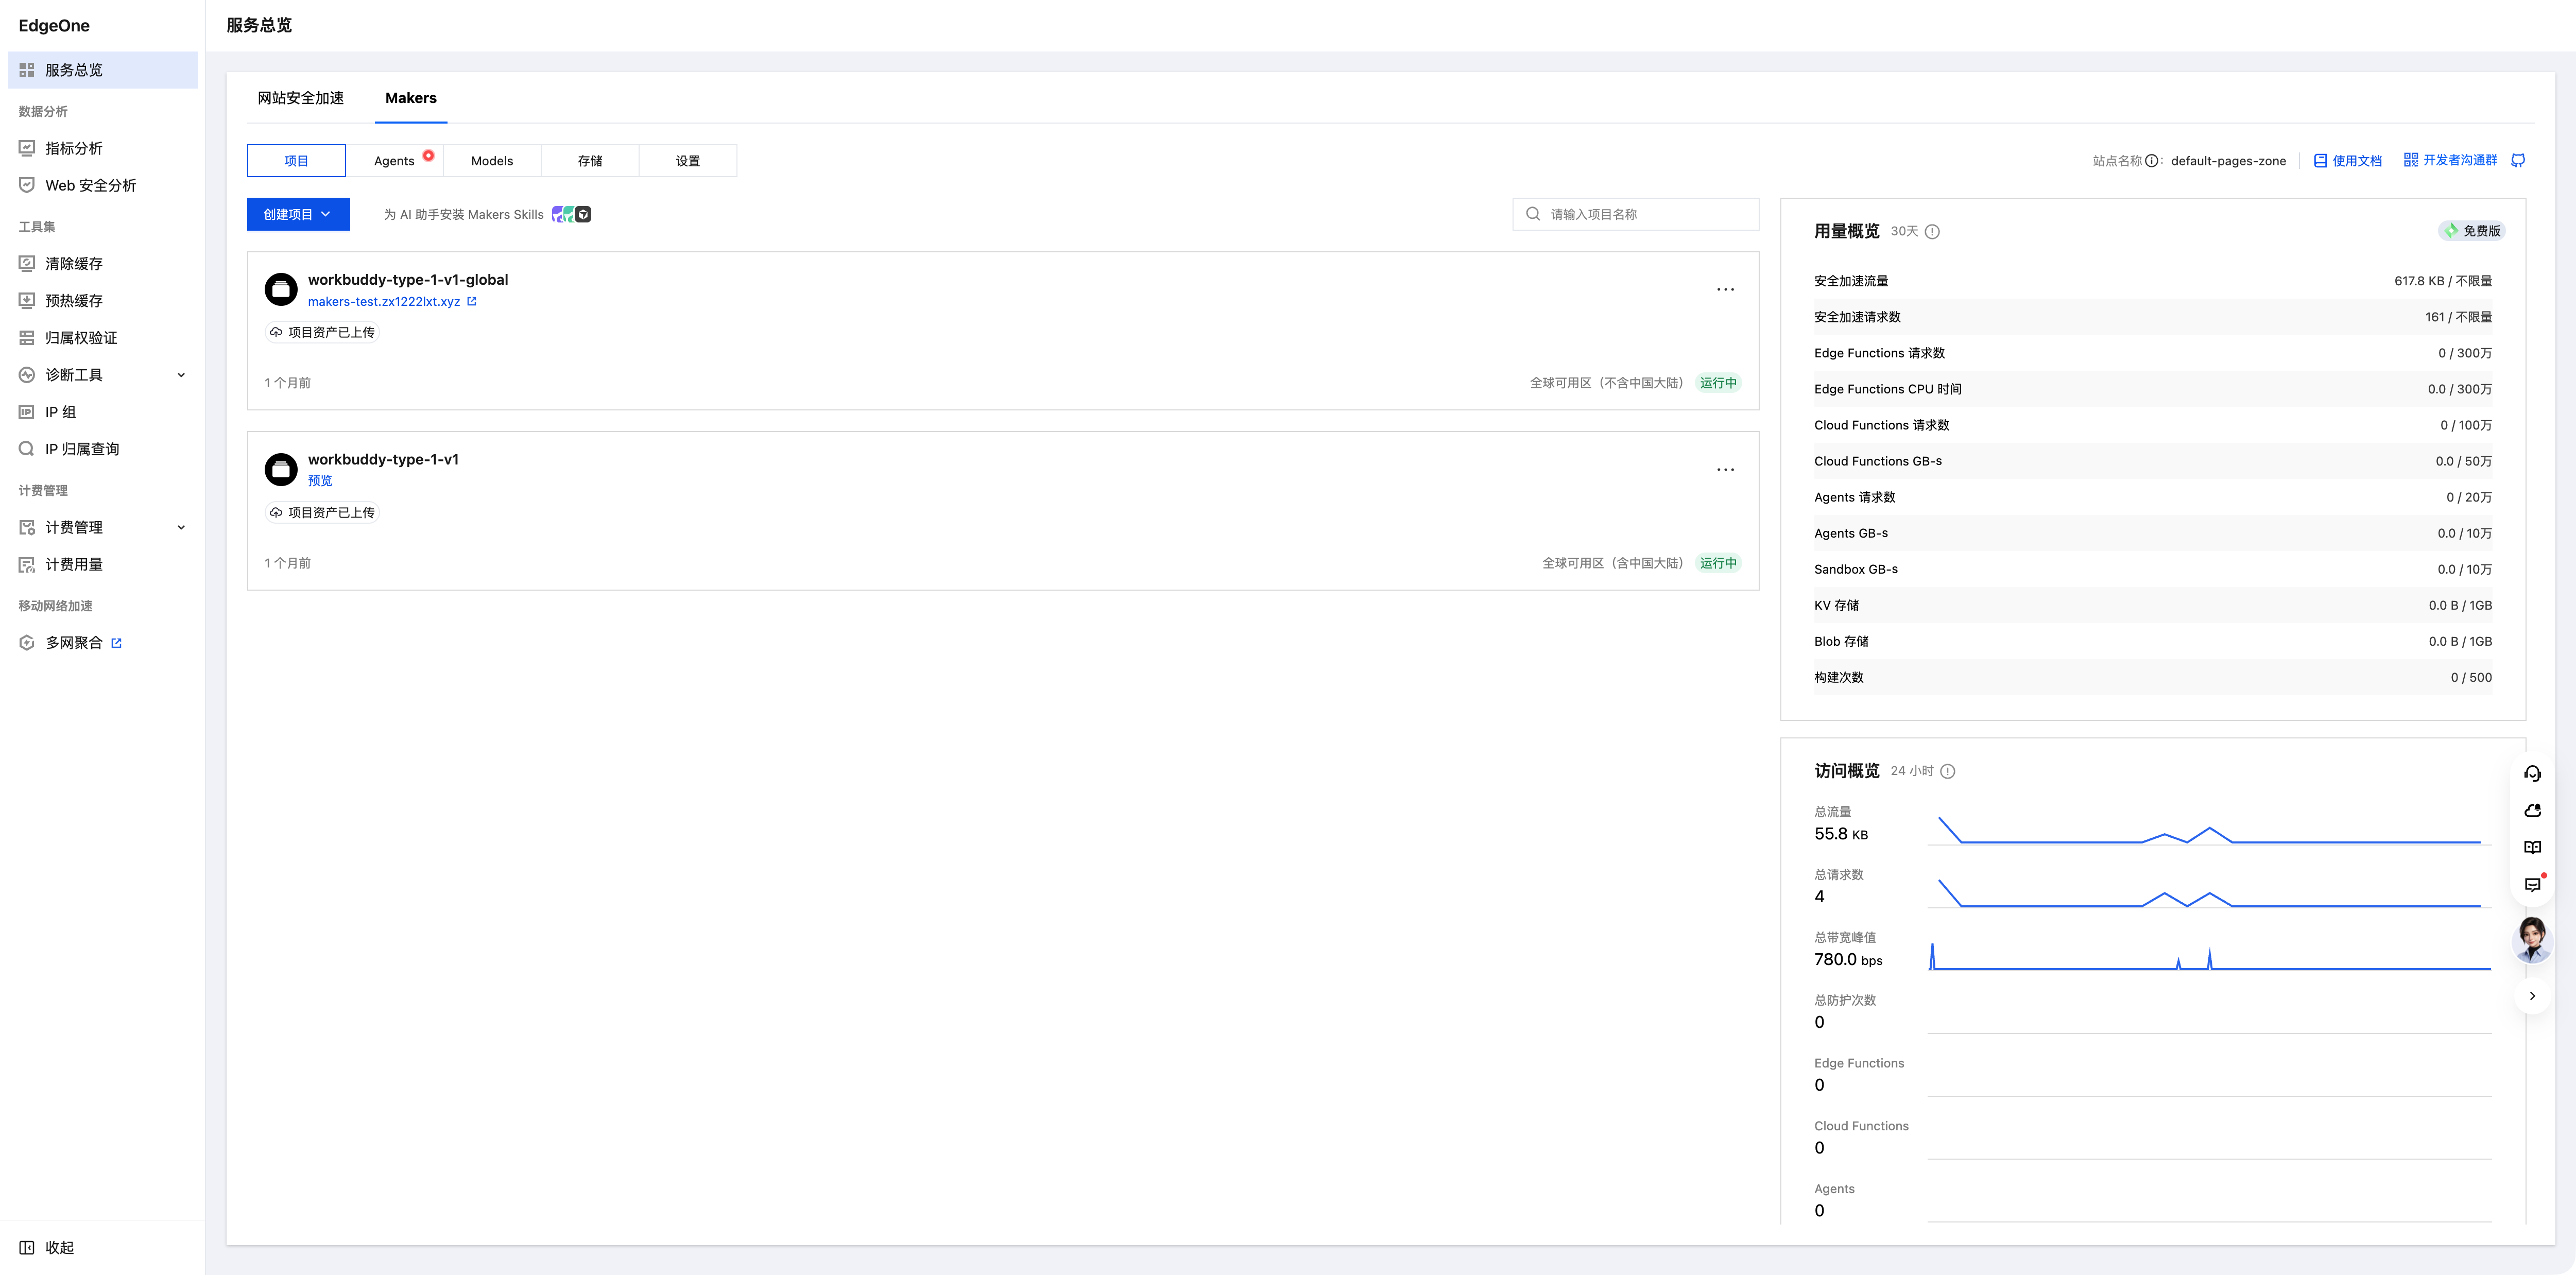2576x1275 pixels.
Task: Switch to the 存储 sub-tab
Action: tap(590, 161)
